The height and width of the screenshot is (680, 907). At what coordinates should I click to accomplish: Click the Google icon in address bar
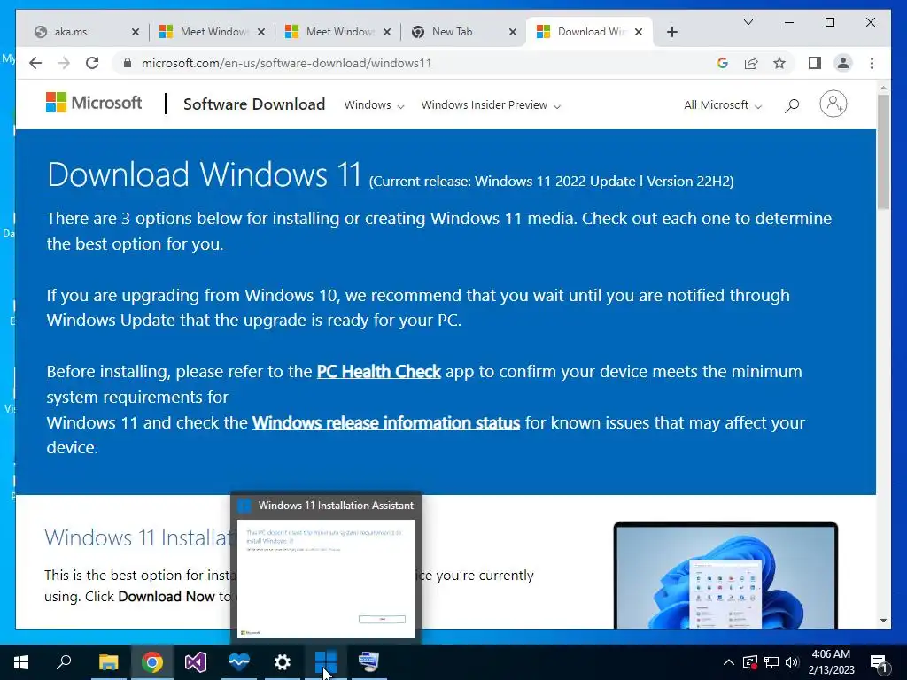coord(723,63)
